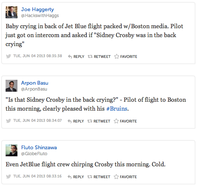The width and height of the screenshot is (197, 186).
Task: Click the favorite star icon on Joe Haggerty's tweet
Action: click(116, 56)
